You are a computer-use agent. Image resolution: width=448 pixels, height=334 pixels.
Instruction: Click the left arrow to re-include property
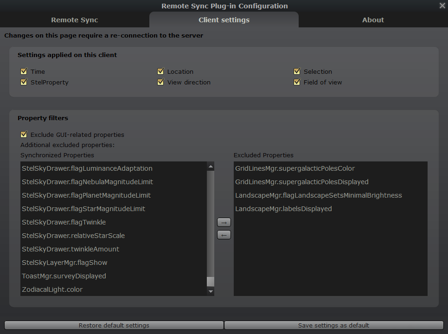pos(224,235)
